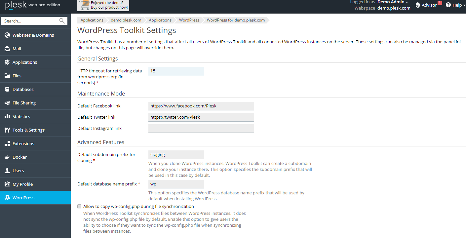Click the Mail envelope icon

[x=7, y=49]
